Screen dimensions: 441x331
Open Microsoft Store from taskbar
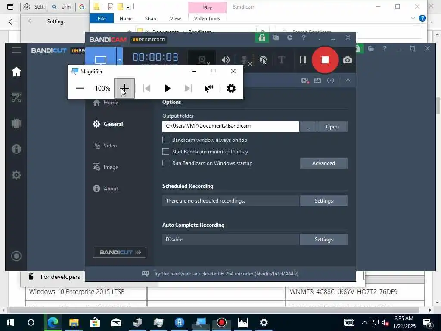click(95, 322)
